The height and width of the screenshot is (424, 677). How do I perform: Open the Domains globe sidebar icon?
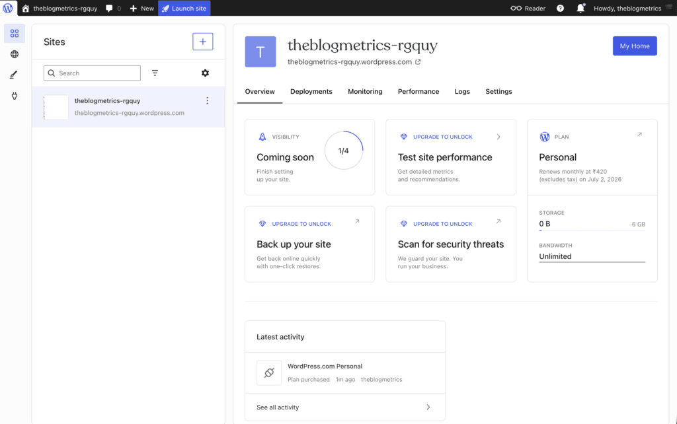pyautogui.click(x=15, y=54)
